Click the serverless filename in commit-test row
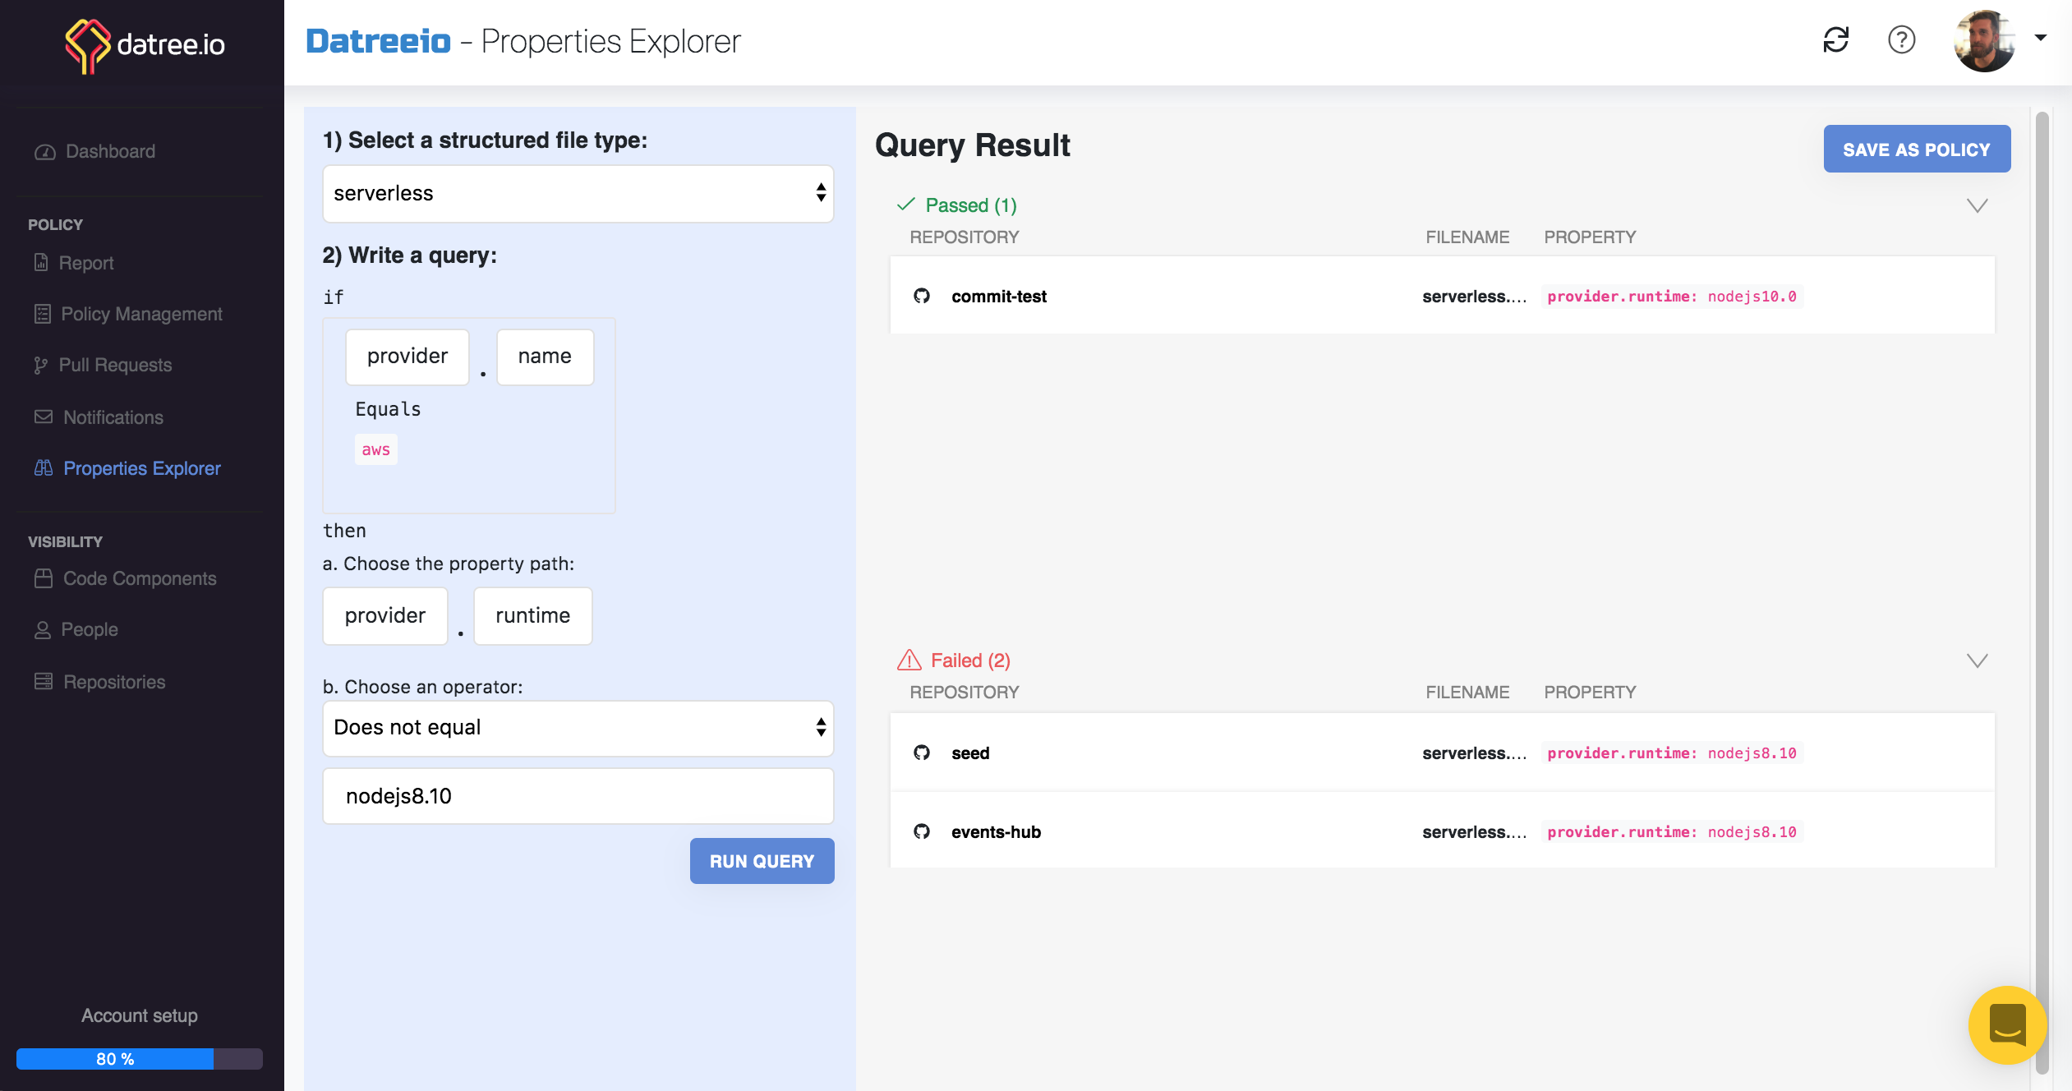 1475,297
